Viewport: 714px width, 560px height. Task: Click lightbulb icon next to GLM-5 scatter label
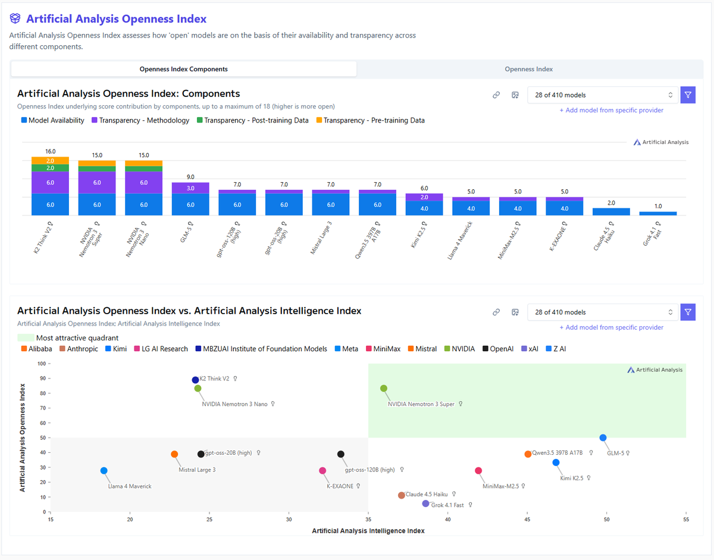coord(628,453)
